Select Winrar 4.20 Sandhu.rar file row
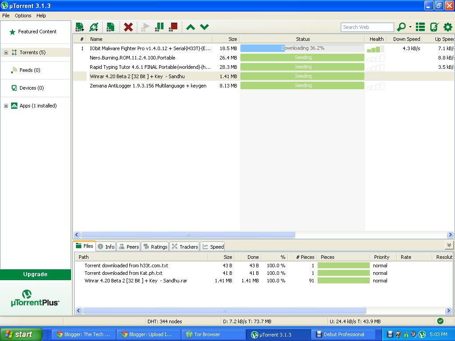Viewport: 455px width, 341px height. 136,281
